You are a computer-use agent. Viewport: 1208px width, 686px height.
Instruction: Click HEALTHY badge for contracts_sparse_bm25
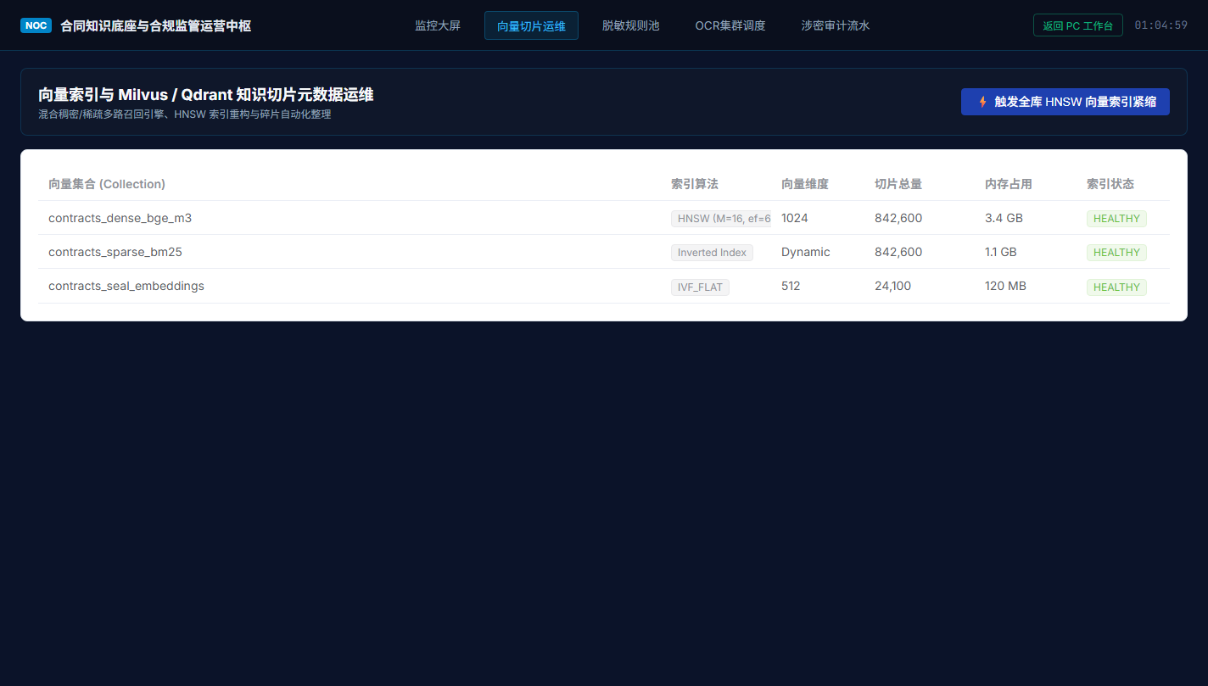(1116, 253)
